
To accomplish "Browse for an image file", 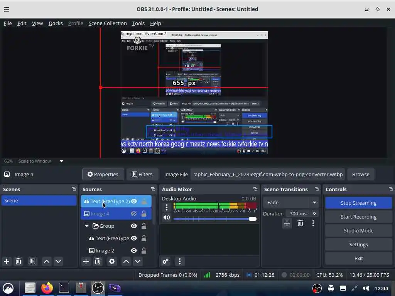I will tap(361, 175).
